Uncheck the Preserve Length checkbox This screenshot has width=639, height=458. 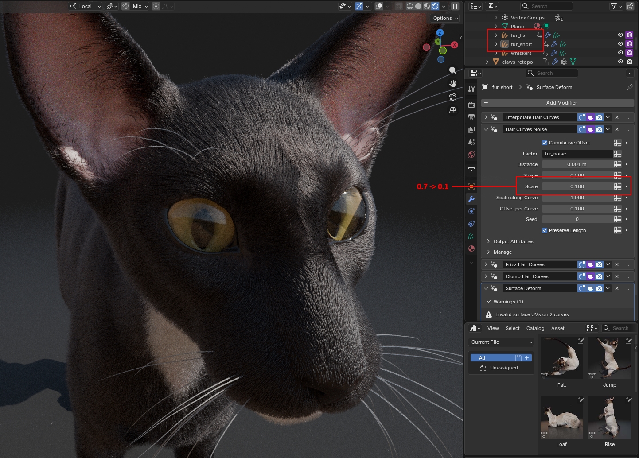click(x=545, y=230)
